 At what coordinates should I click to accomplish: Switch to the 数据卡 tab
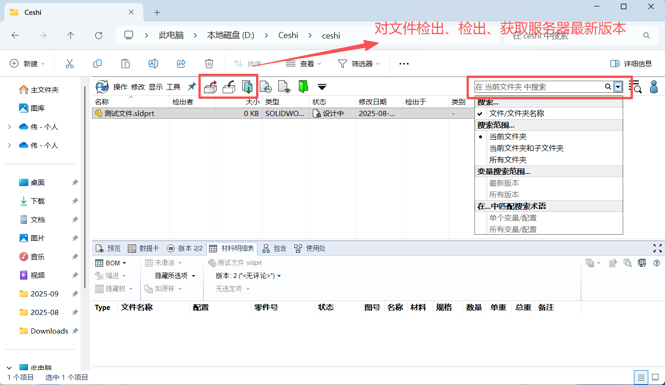[x=144, y=248]
